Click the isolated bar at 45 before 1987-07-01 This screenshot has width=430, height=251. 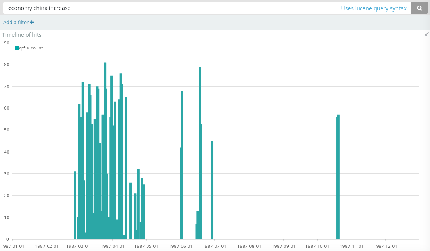click(212, 190)
